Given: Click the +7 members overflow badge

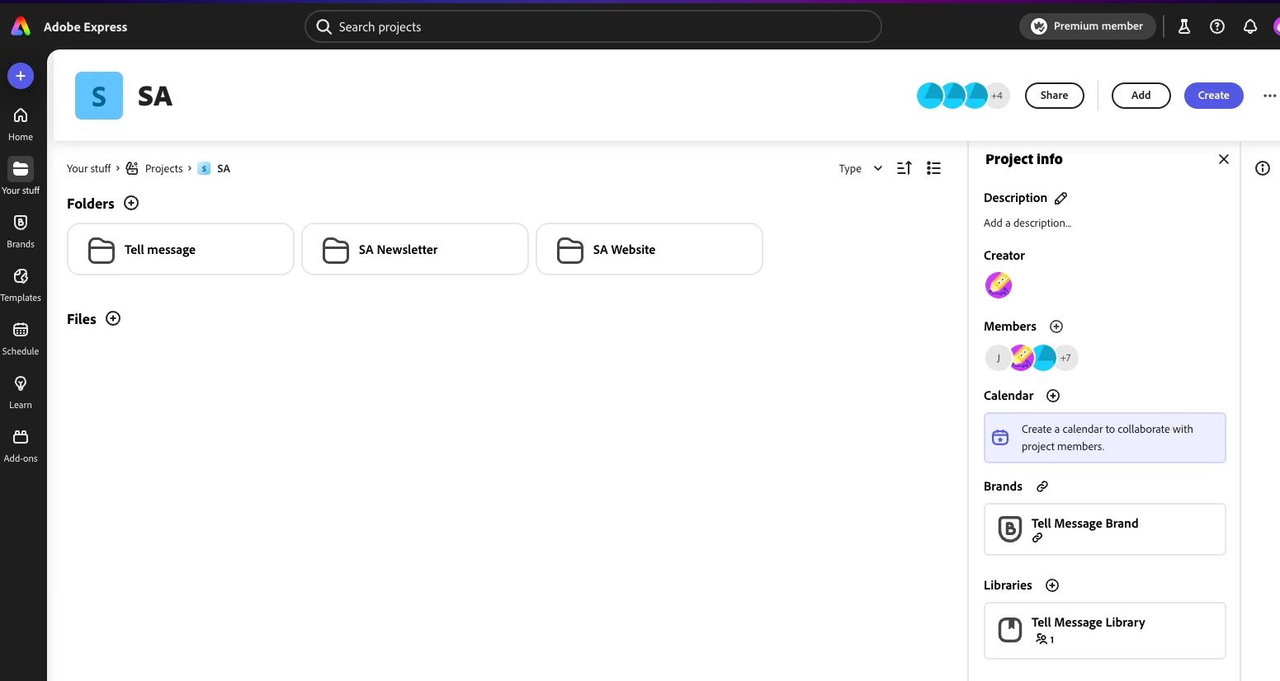Looking at the screenshot, I should click(x=1066, y=358).
